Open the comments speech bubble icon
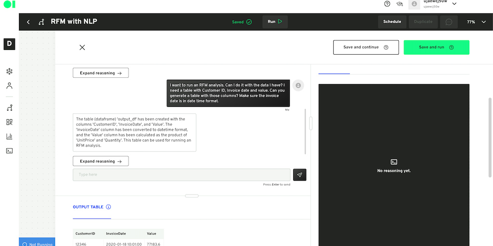Screen dimensions: 493x246 point(449,22)
